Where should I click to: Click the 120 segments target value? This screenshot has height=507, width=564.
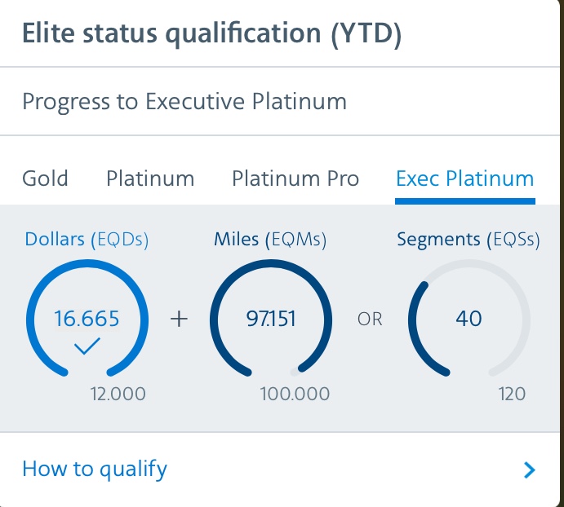512,395
